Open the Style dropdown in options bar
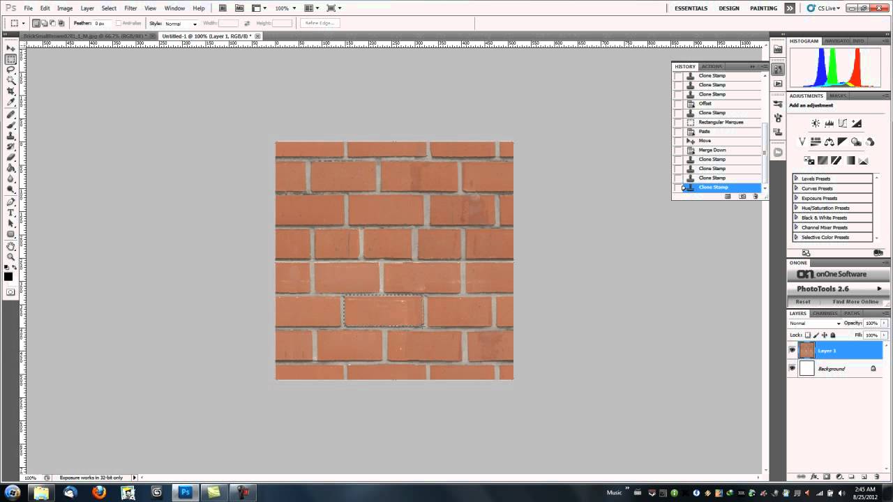This screenshot has height=502, width=893. point(181,24)
